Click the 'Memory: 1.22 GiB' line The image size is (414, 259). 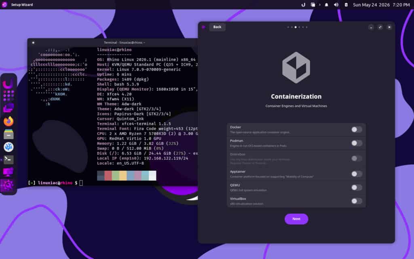click(x=138, y=144)
